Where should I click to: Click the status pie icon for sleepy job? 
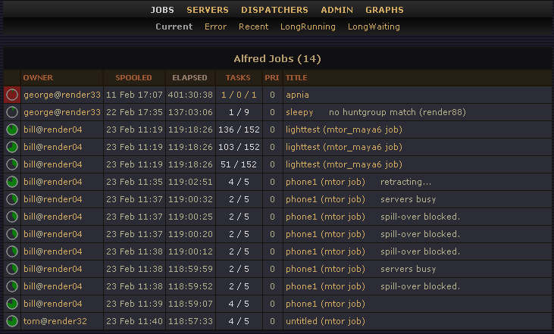point(11,112)
